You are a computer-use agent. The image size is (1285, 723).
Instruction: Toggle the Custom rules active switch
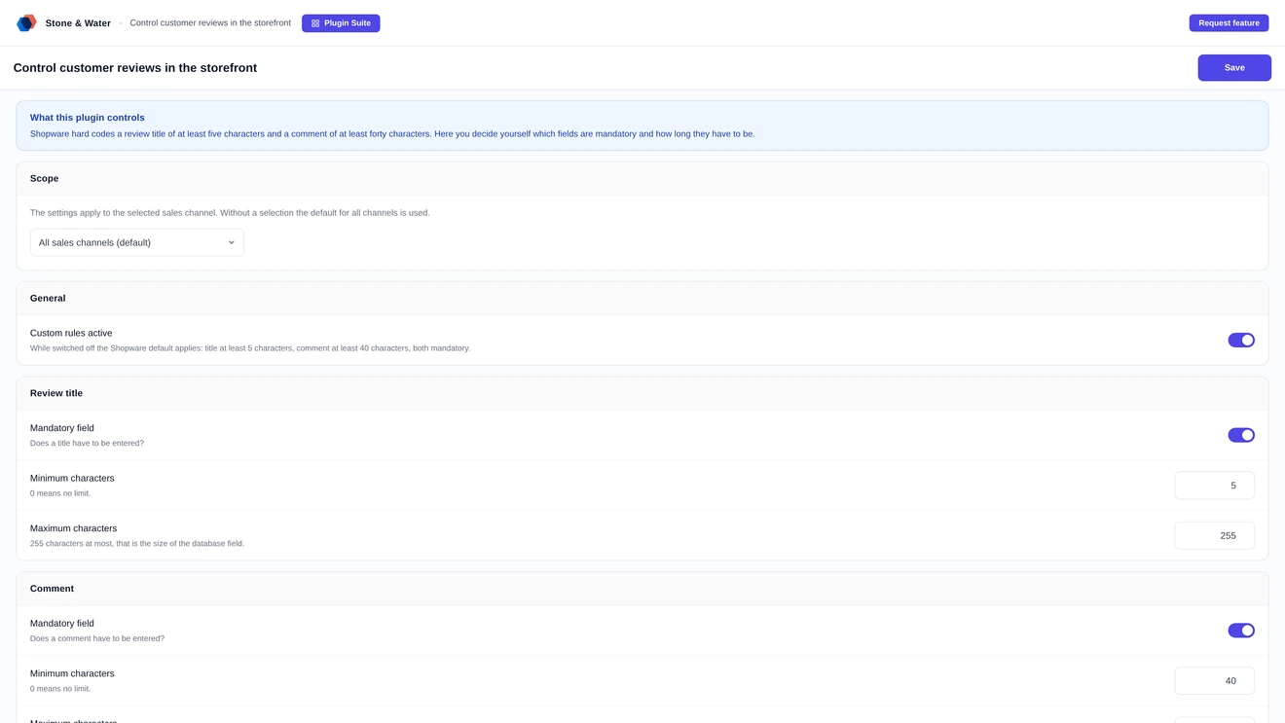click(1241, 340)
